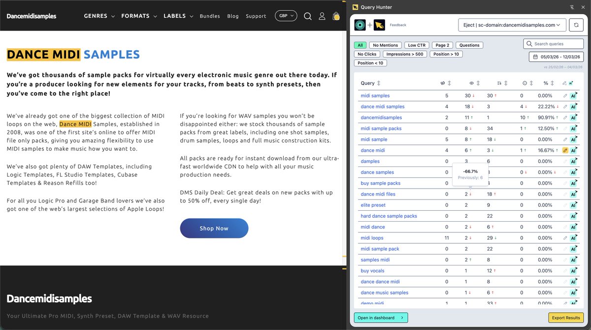This screenshot has width=591, height=330.
Task: Click the yellow cursor Query Hunter logo
Action: tap(379, 25)
